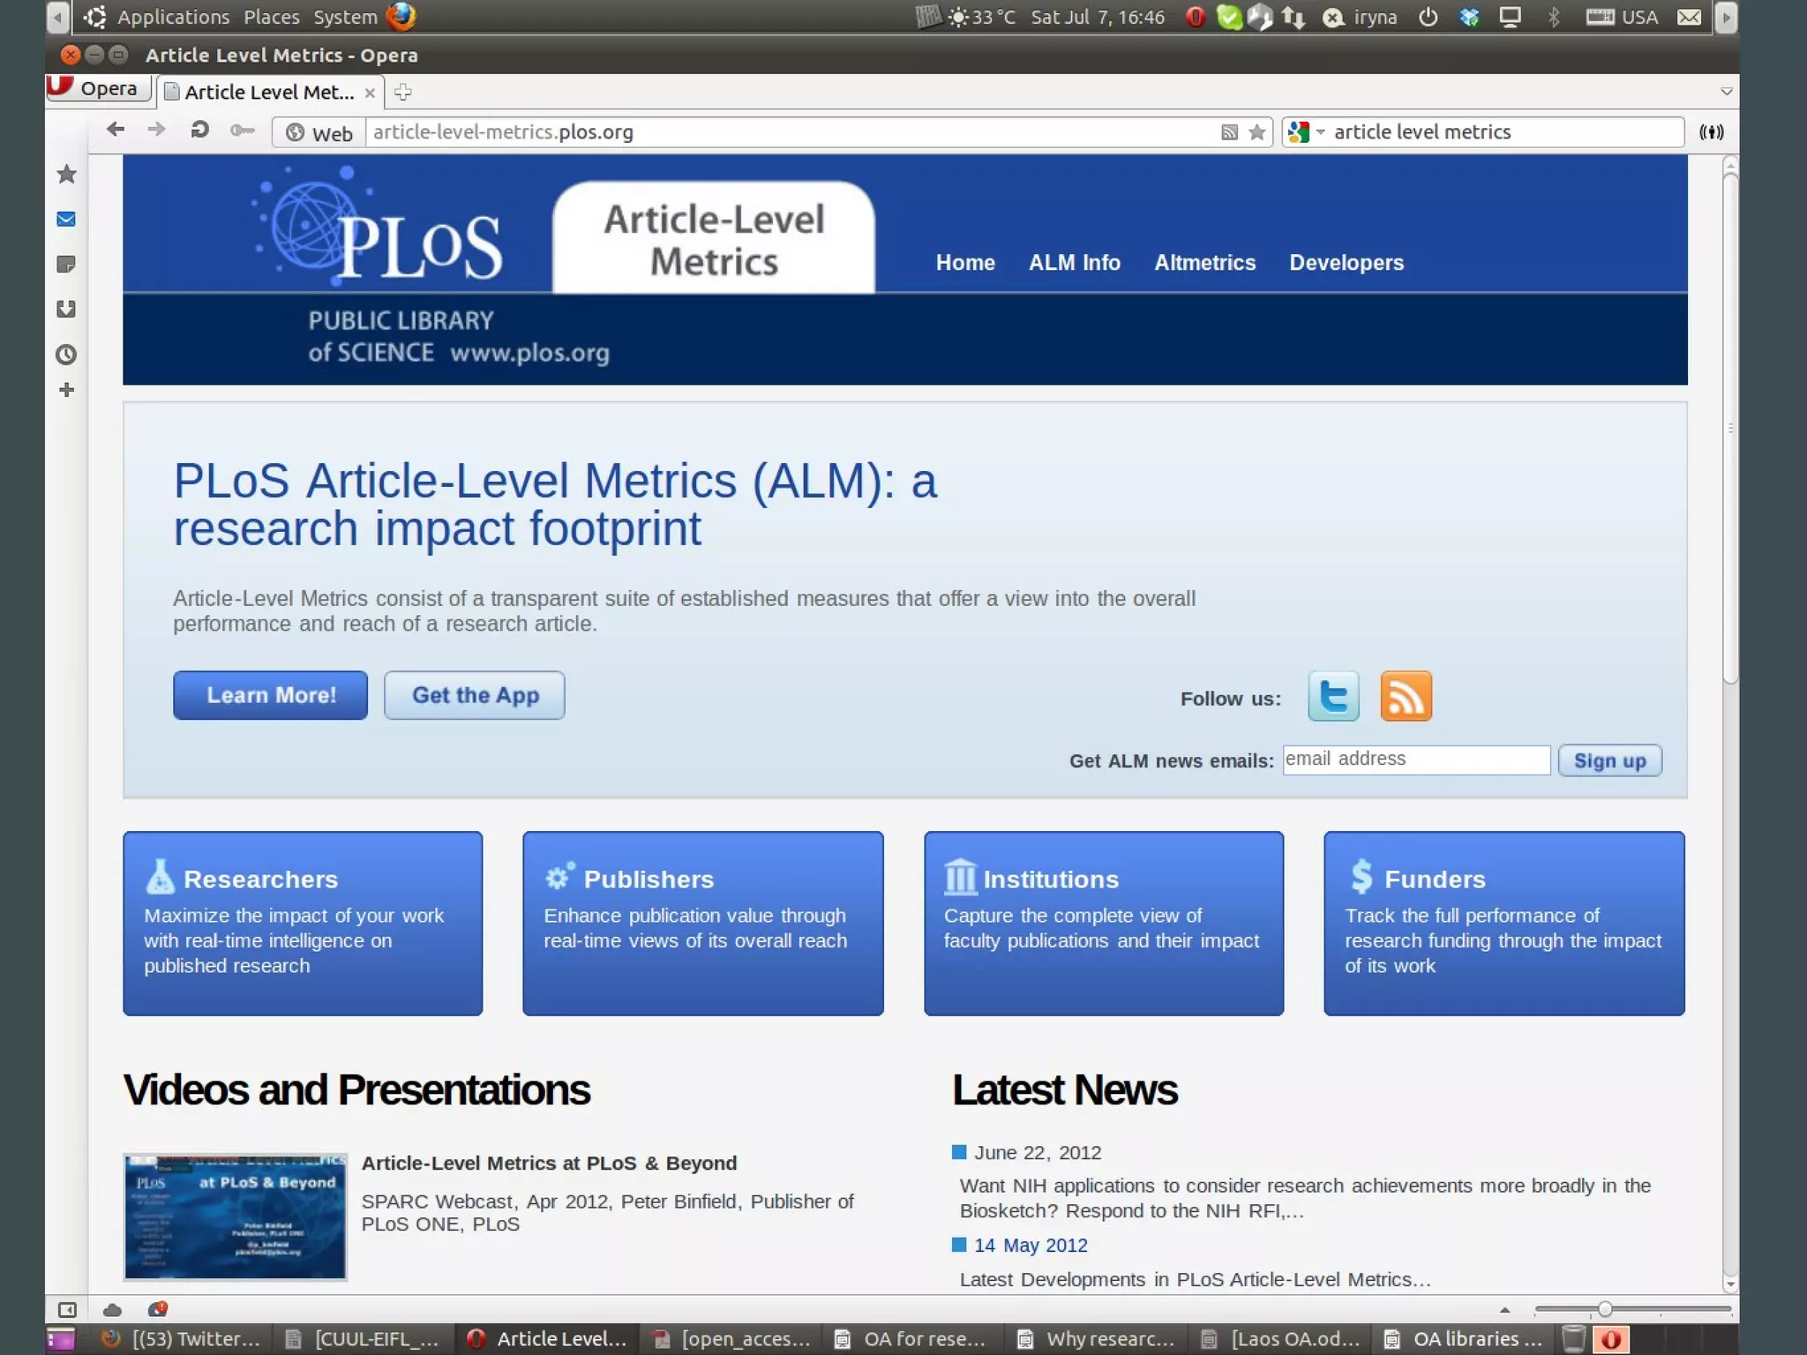This screenshot has height=1355, width=1807.
Task: Open the search engine dropdown arrow
Action: [x=1321, y=132]
